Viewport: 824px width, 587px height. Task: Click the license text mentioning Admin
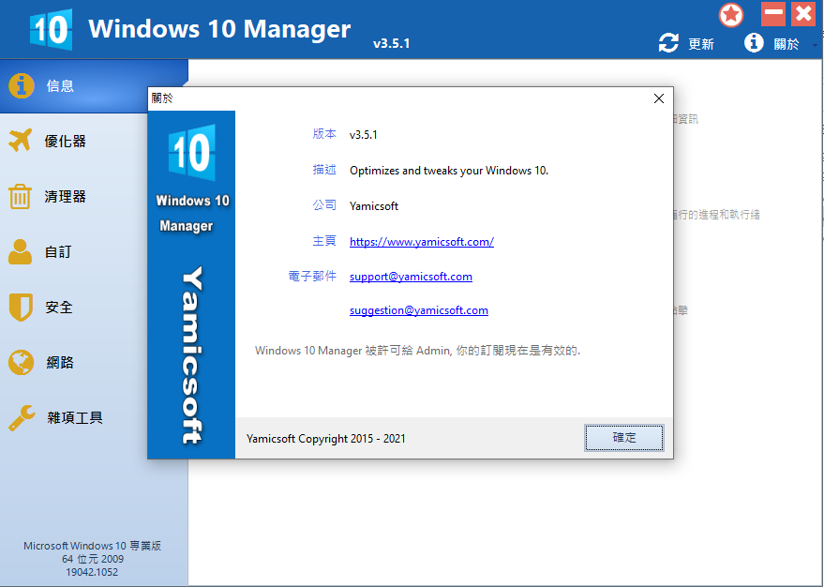[x=418, y=351]
